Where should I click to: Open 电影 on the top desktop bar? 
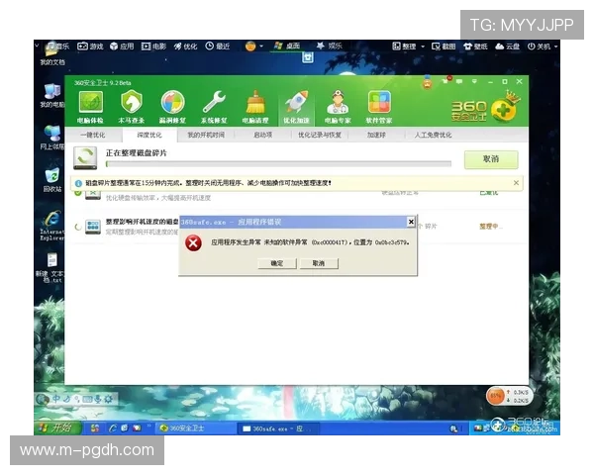point(153,47)
